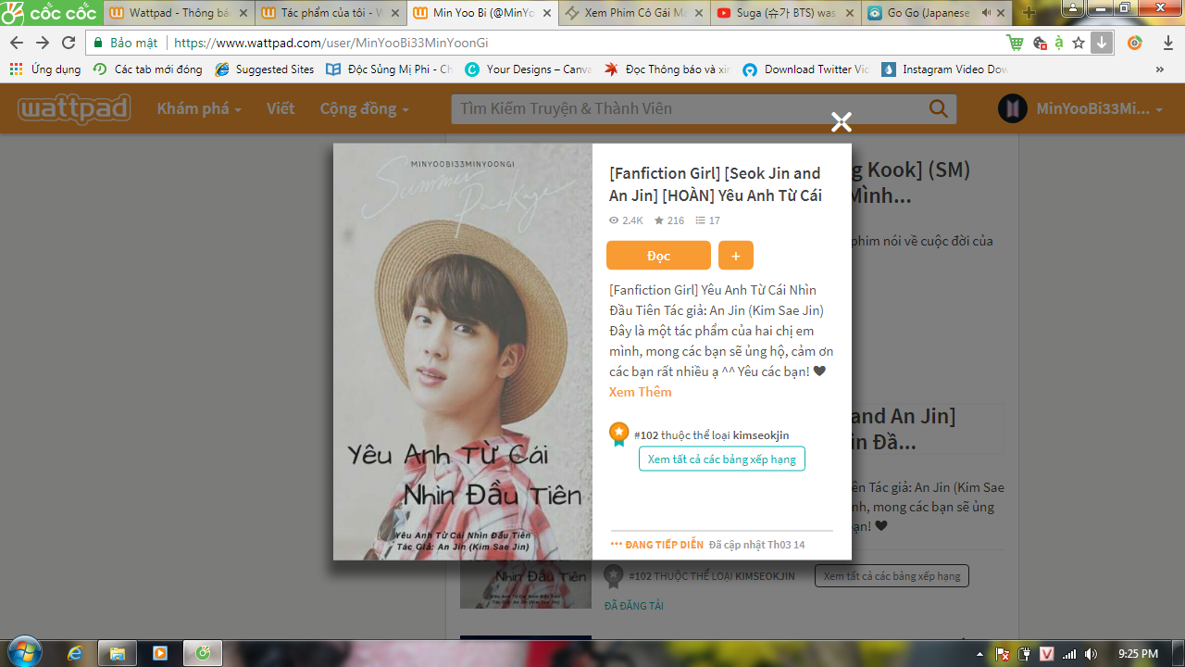Open browser downloads arrow at toolbar end
This screenshot has width=1185, height=667.
click(x=1168, y=43)
